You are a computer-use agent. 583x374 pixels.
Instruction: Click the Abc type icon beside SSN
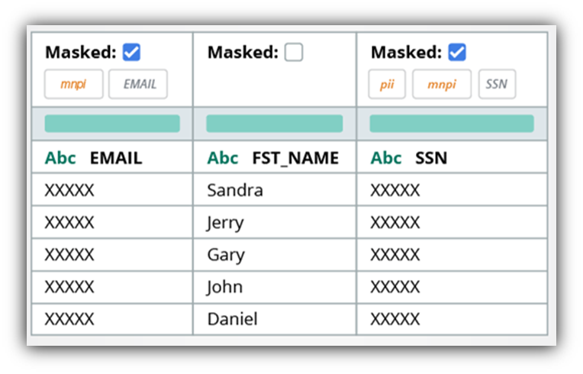[x=386, y=158]
